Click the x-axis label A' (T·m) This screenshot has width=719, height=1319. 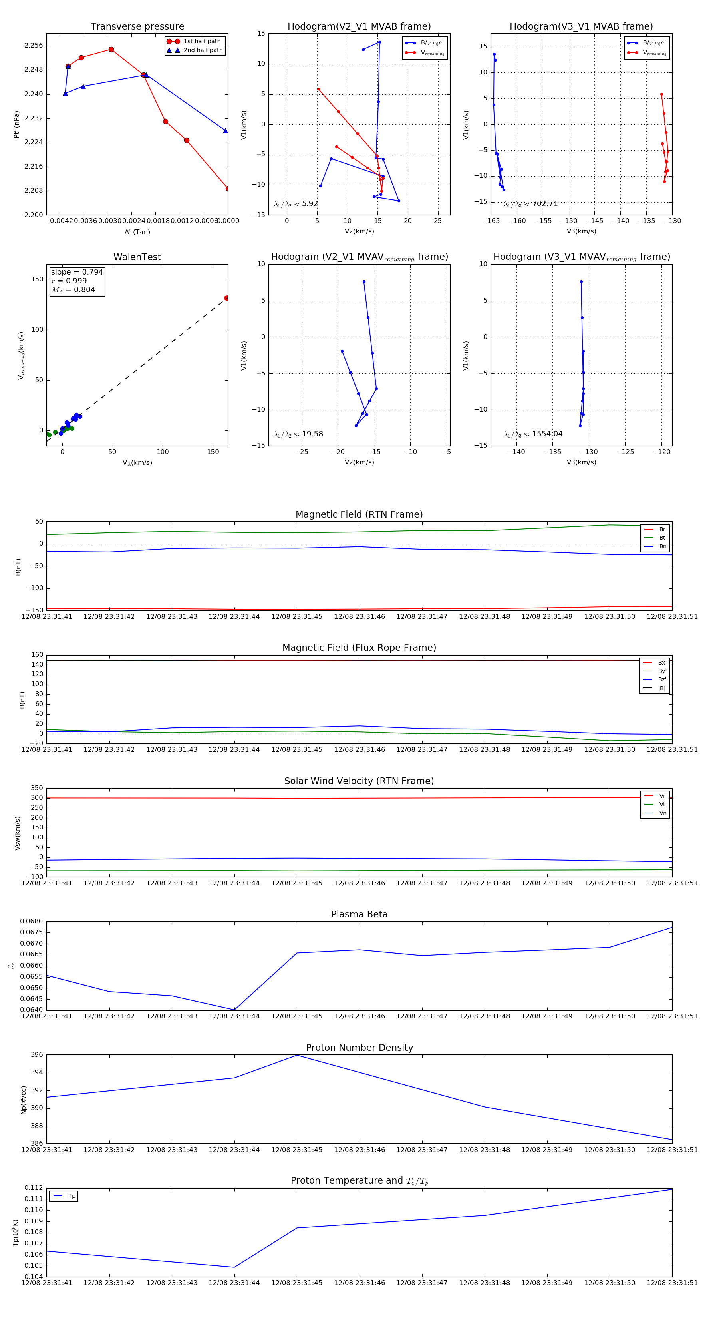coord(137,232)
